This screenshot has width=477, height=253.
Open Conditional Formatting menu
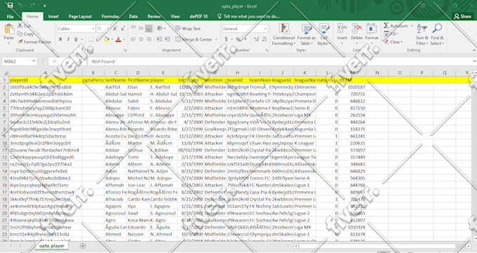(283, 34)
